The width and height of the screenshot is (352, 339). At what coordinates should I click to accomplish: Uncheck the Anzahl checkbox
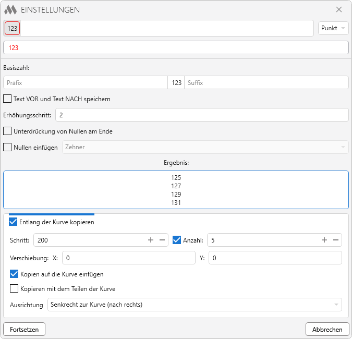tap(177, 240)
